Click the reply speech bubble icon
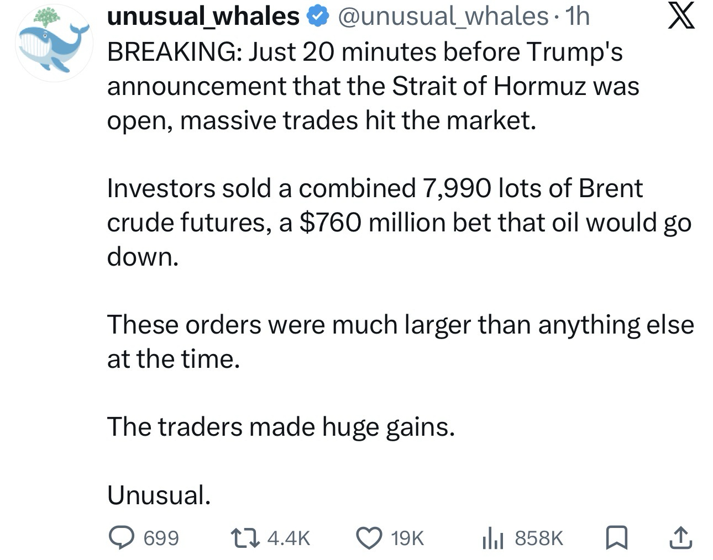Viewport: 713px width, 560px height. [122, 537]
